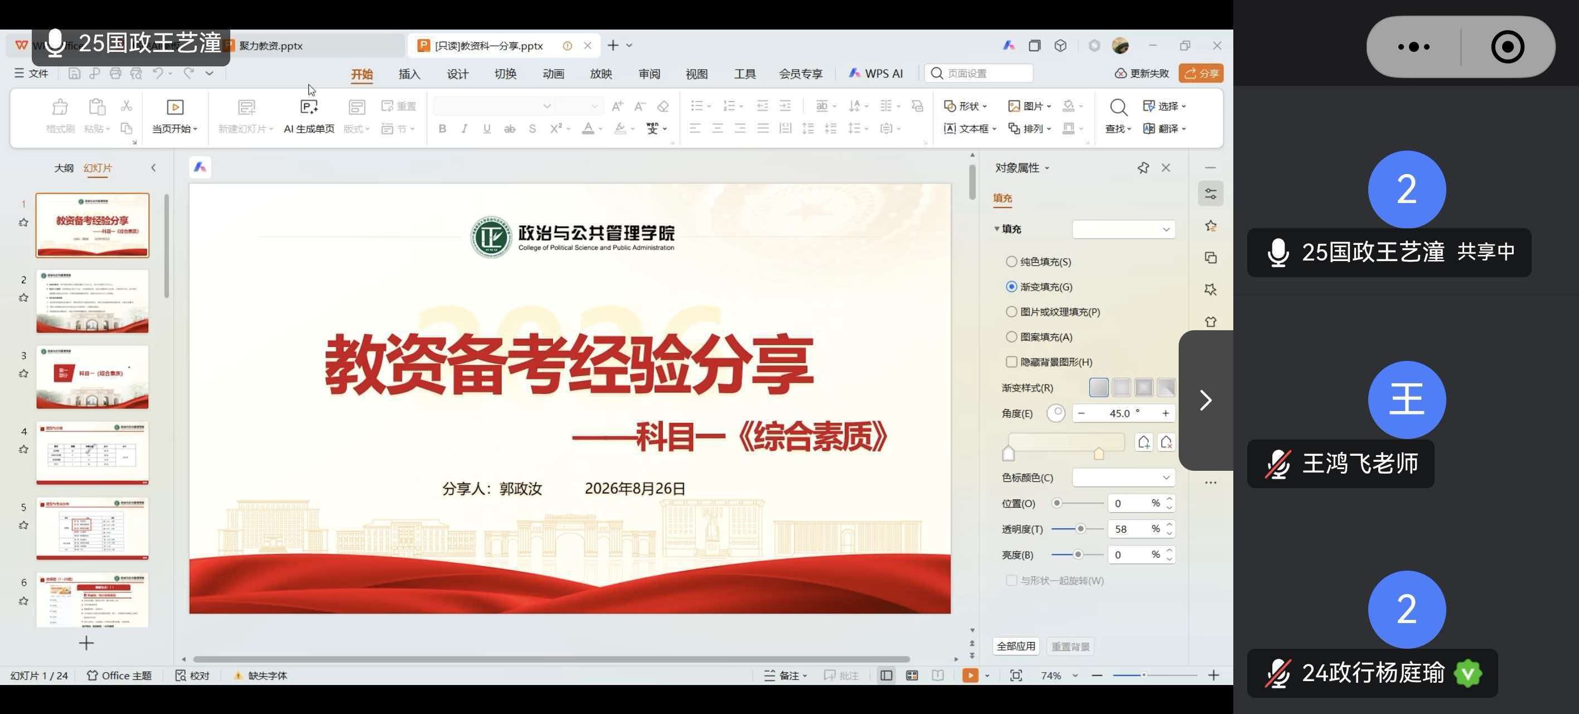Select slide 3 thumbnail
Screen dimensions: 1579x714
click(x=92, y=377)
